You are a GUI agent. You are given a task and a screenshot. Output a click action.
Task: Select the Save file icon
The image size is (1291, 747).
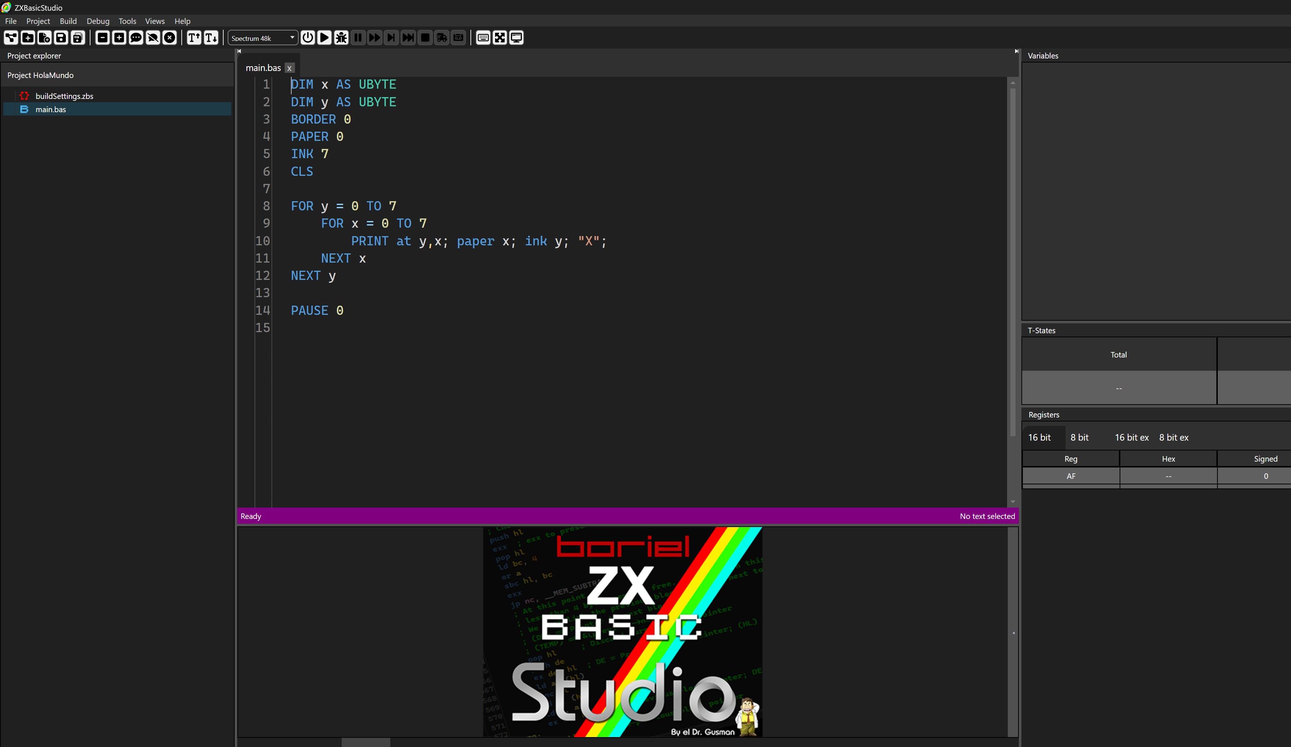tap(61, 38)
